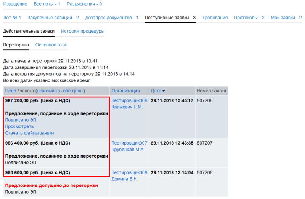Select the Лот № 1 tab
Screen dimensions: 305x199
(12, 18)
